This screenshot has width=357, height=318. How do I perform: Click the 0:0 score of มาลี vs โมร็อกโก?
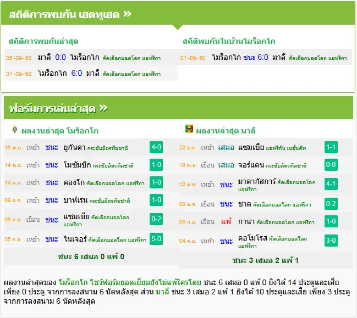[61, 57]
